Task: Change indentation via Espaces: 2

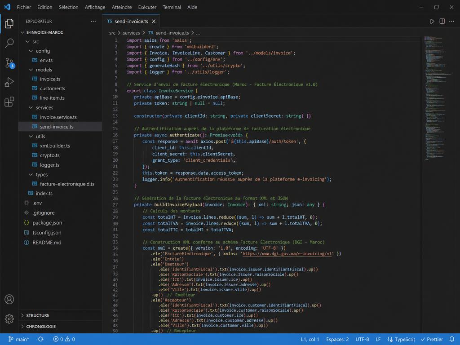Action: (x=337, y=339)
